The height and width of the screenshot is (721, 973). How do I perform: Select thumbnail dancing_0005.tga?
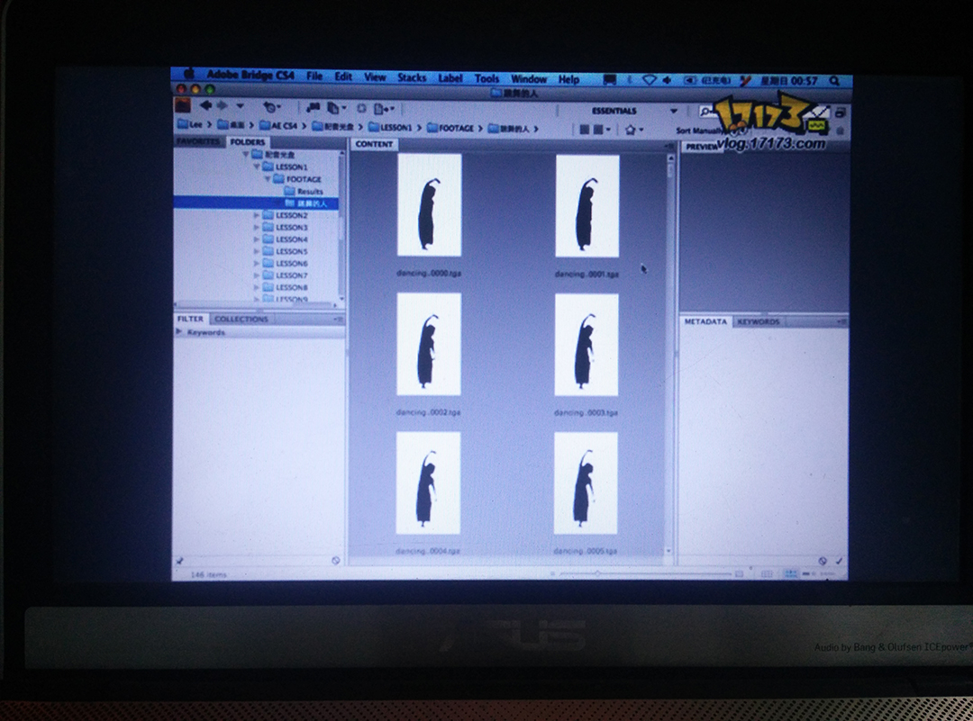click(586, 483)
